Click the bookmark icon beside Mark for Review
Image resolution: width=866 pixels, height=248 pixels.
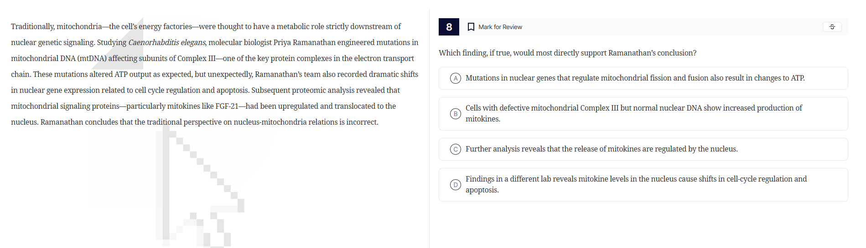(x=471, y=27)
